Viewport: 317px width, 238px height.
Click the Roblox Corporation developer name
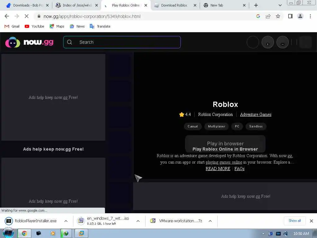pos(215,115)
